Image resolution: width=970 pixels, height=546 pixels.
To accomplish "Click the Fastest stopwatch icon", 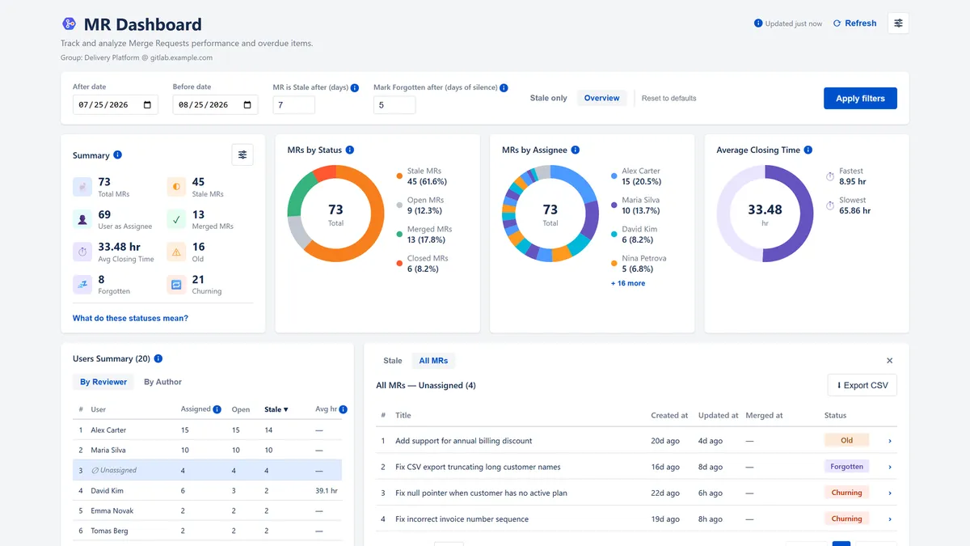I will point(830,176).
